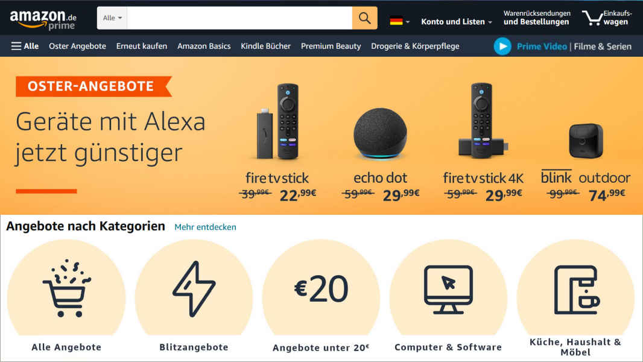The width and height of the screenshot is (643, 362).
Task: Click the Mehr entdecken link
Action: 205,227
